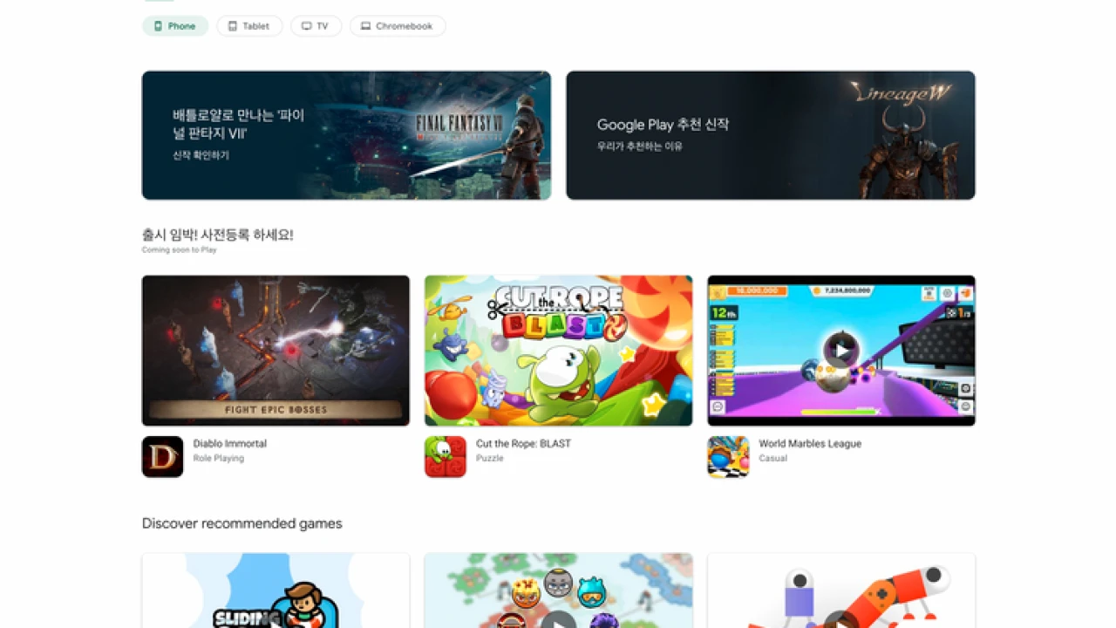Play the hexagon map game video preview
Image resolution: width=1116 pixels, height=628 pixels.
[x=558, y=621]
